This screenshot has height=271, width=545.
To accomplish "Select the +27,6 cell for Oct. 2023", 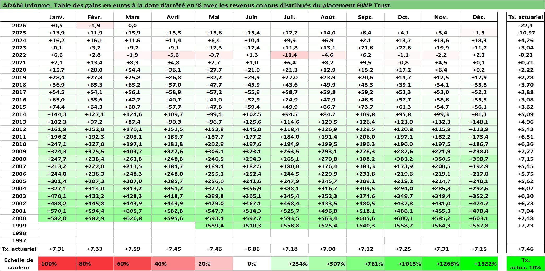I will tap(403, 48).
